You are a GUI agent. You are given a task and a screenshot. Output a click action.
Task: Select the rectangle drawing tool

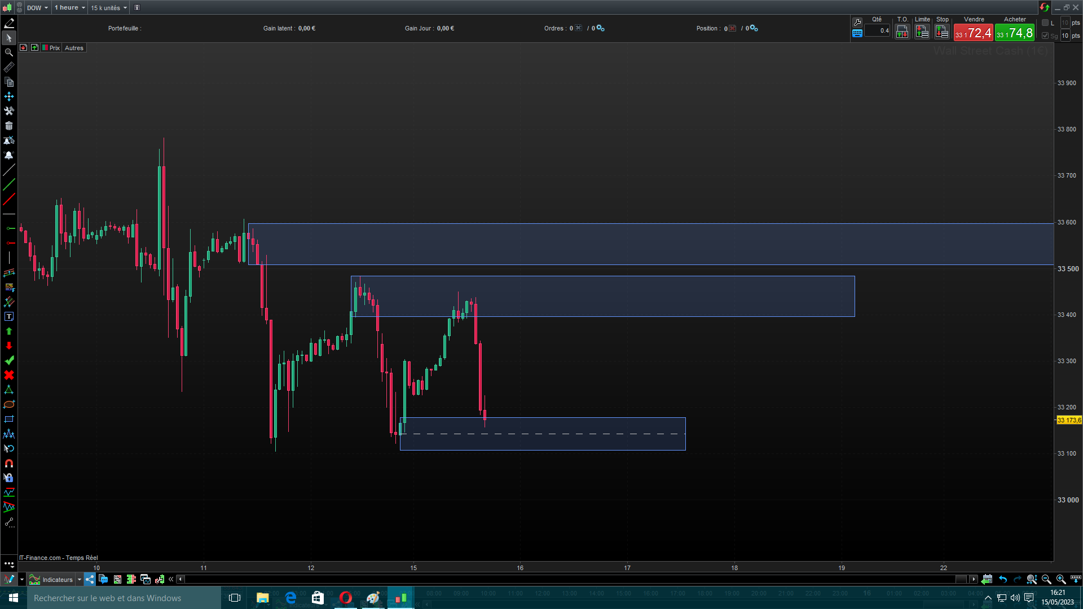click(9, 419)
